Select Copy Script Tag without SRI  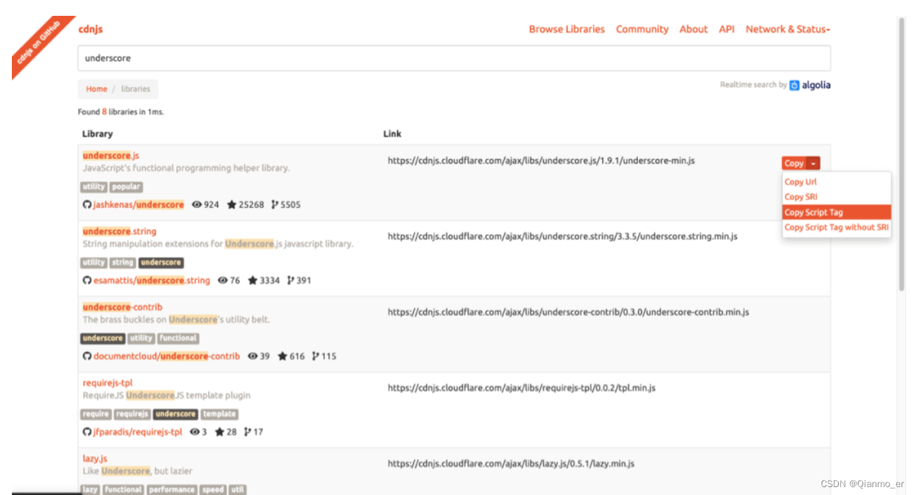pyautogui.click(x=837, y=227)
